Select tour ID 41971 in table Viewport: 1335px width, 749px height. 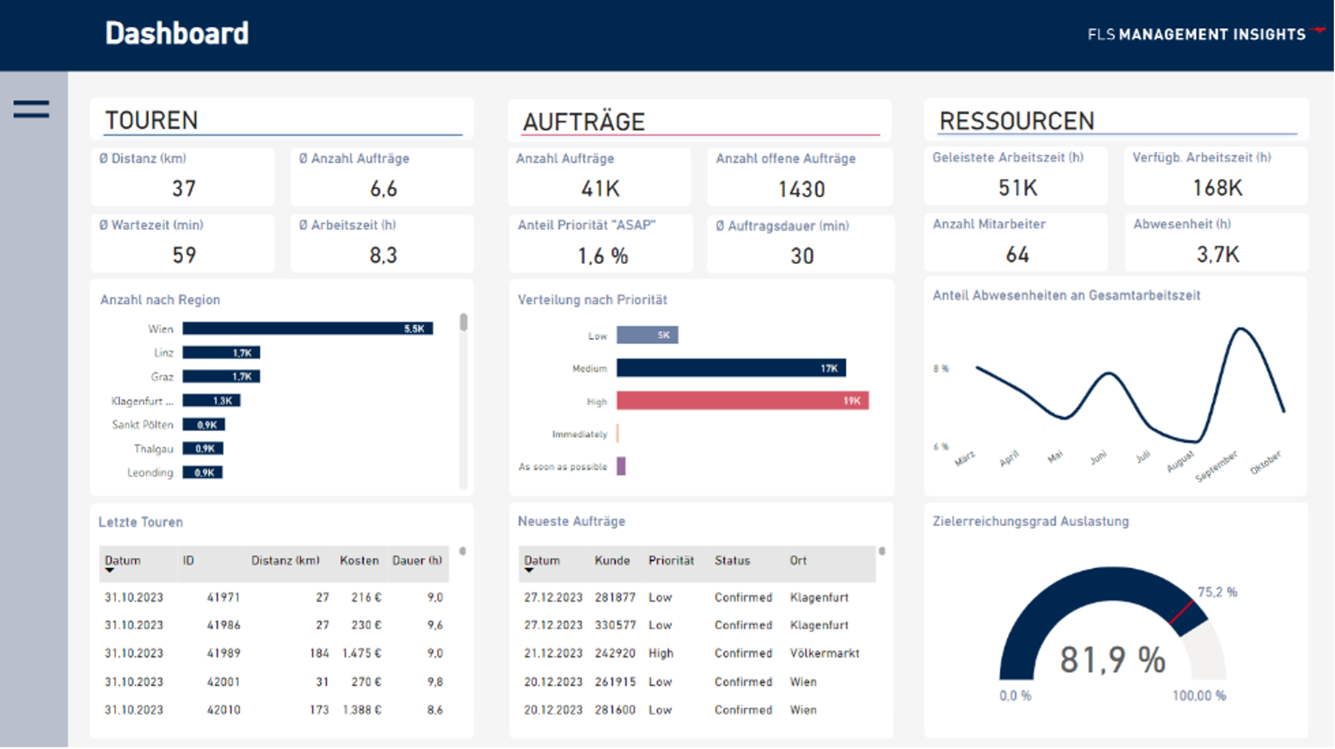point(223,598)
